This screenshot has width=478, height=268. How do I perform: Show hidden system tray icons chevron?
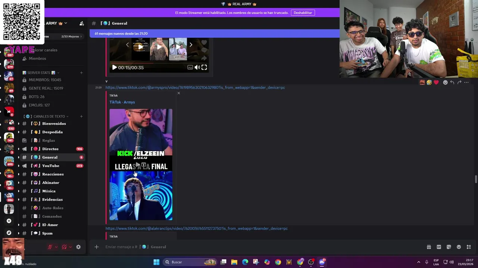(x=419, y=262)
